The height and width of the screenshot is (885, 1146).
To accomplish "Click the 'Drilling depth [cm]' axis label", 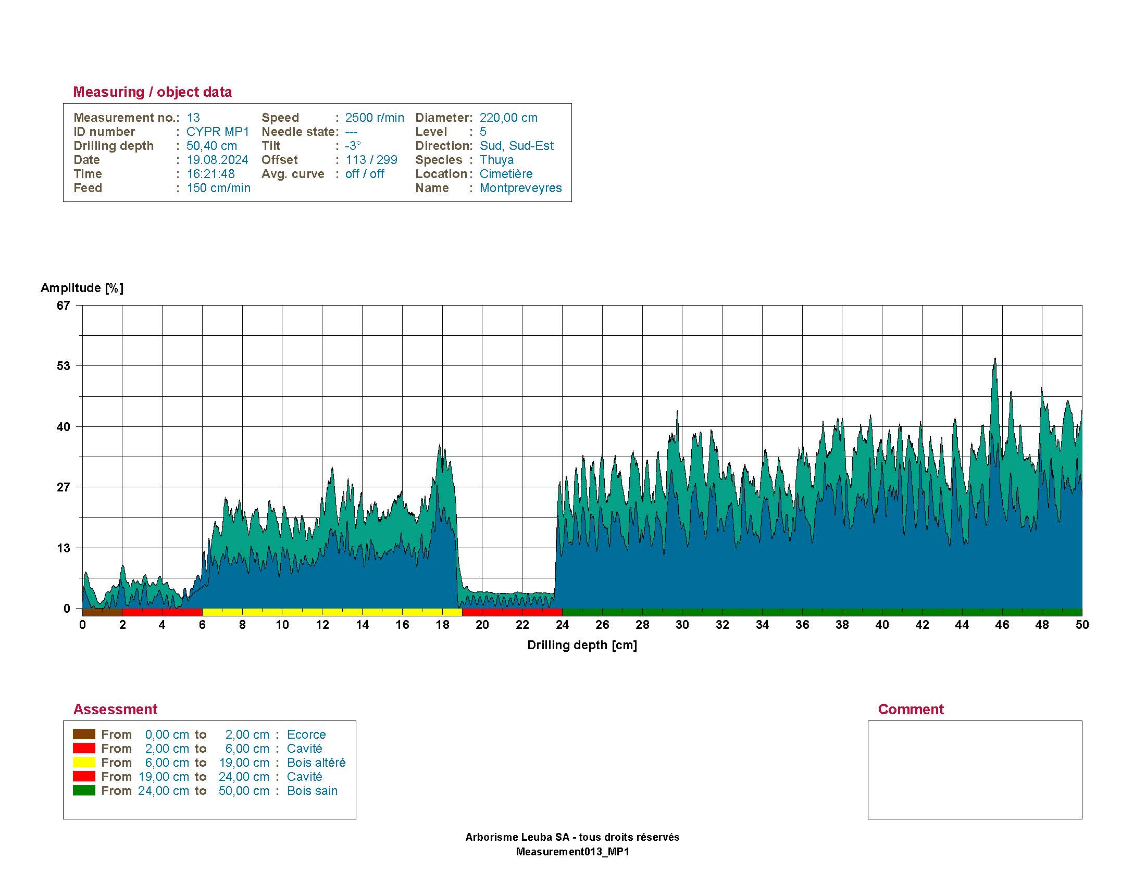I will (x=582, y=645).
